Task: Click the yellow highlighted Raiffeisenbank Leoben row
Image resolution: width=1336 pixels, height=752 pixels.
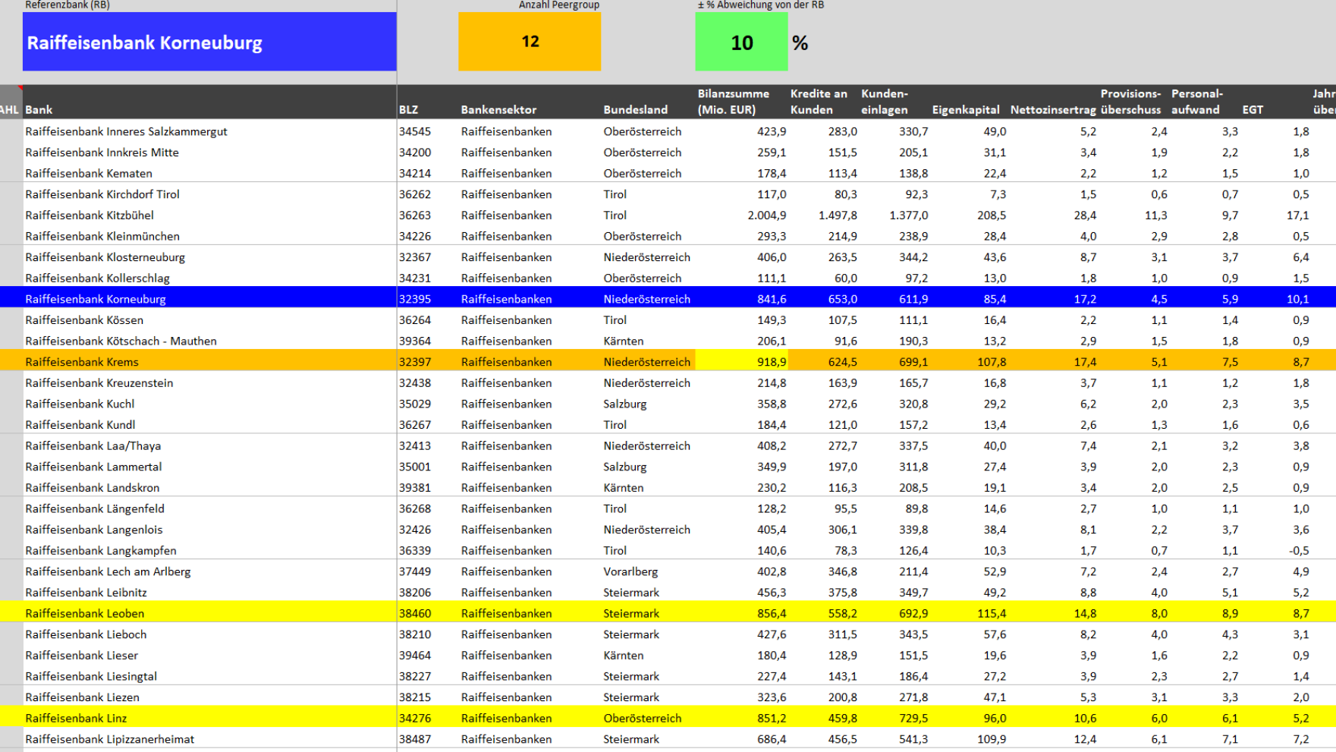Action: coord(228,613)
